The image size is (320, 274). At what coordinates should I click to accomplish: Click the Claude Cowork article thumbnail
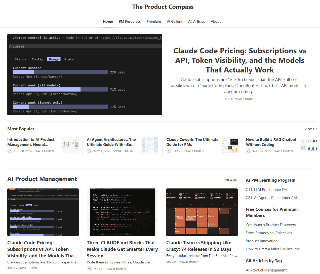tap(230, 145)
